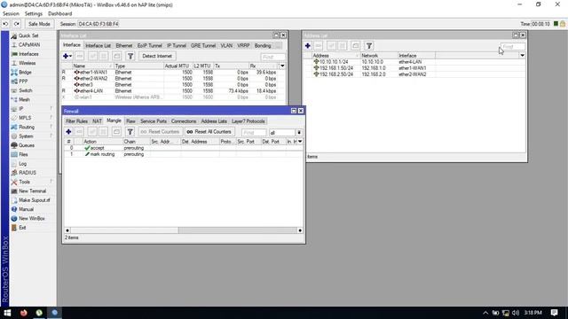Switch to Filter Rules tab

(x=77, y=121)
